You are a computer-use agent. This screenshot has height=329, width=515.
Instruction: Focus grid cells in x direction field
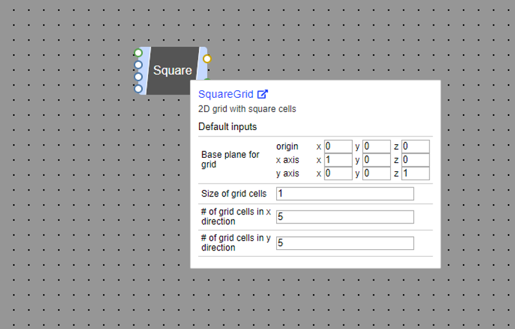pyautogui.click(x=345, y=217)
